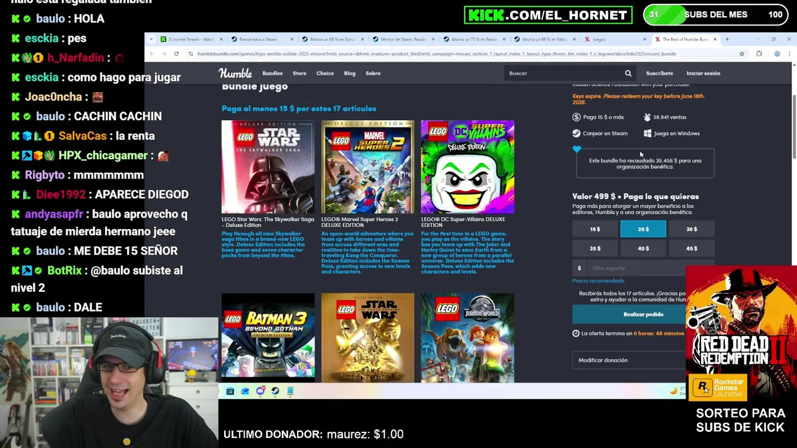Image resolution: width=797 pixels, height=448 pixels.
Task: Open the browser extensions puzzle icon
Action: tap(759, 54)
